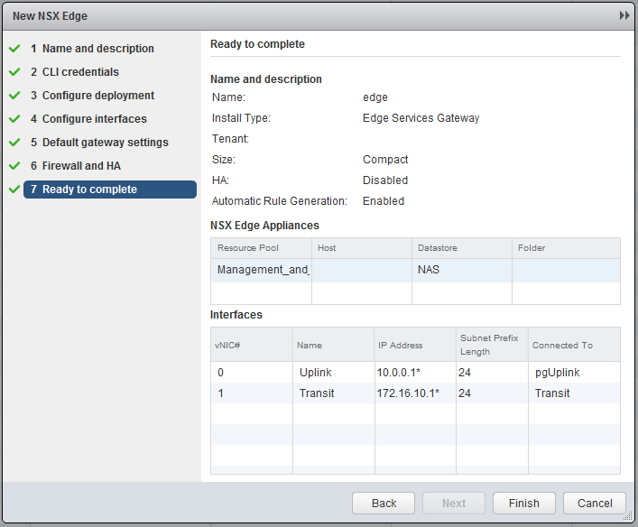Viewport: 638px width, 527px height.
Task: Select the Transit interface row with 172.16.10.1
Action: point(415,393)
